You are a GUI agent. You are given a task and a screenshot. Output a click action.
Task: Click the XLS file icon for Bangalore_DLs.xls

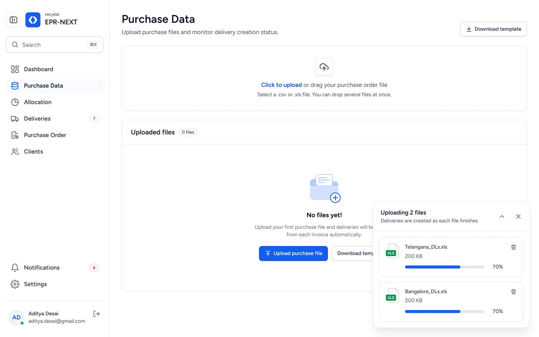(x=392, y=295)
